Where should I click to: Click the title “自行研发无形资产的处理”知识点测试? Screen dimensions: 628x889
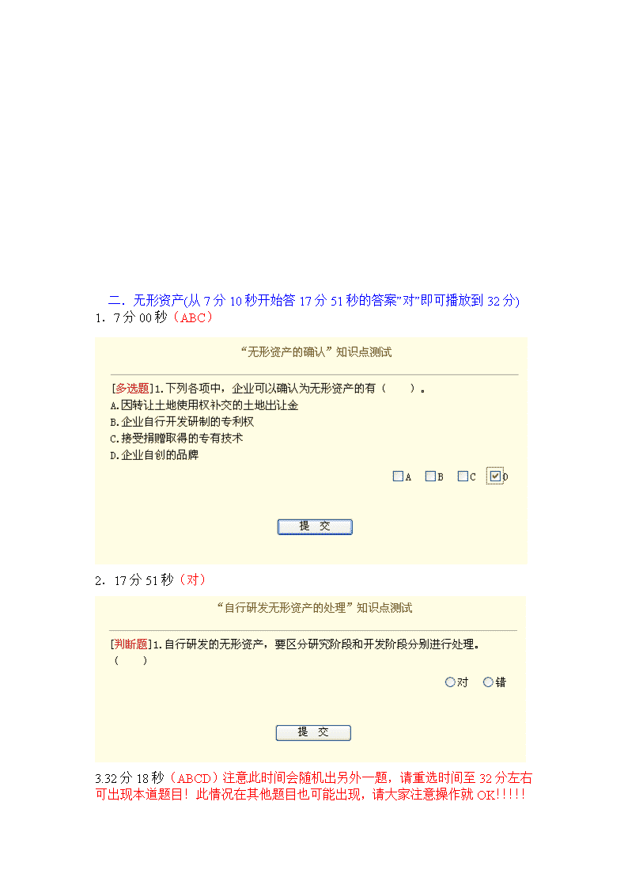pos(315,608)
